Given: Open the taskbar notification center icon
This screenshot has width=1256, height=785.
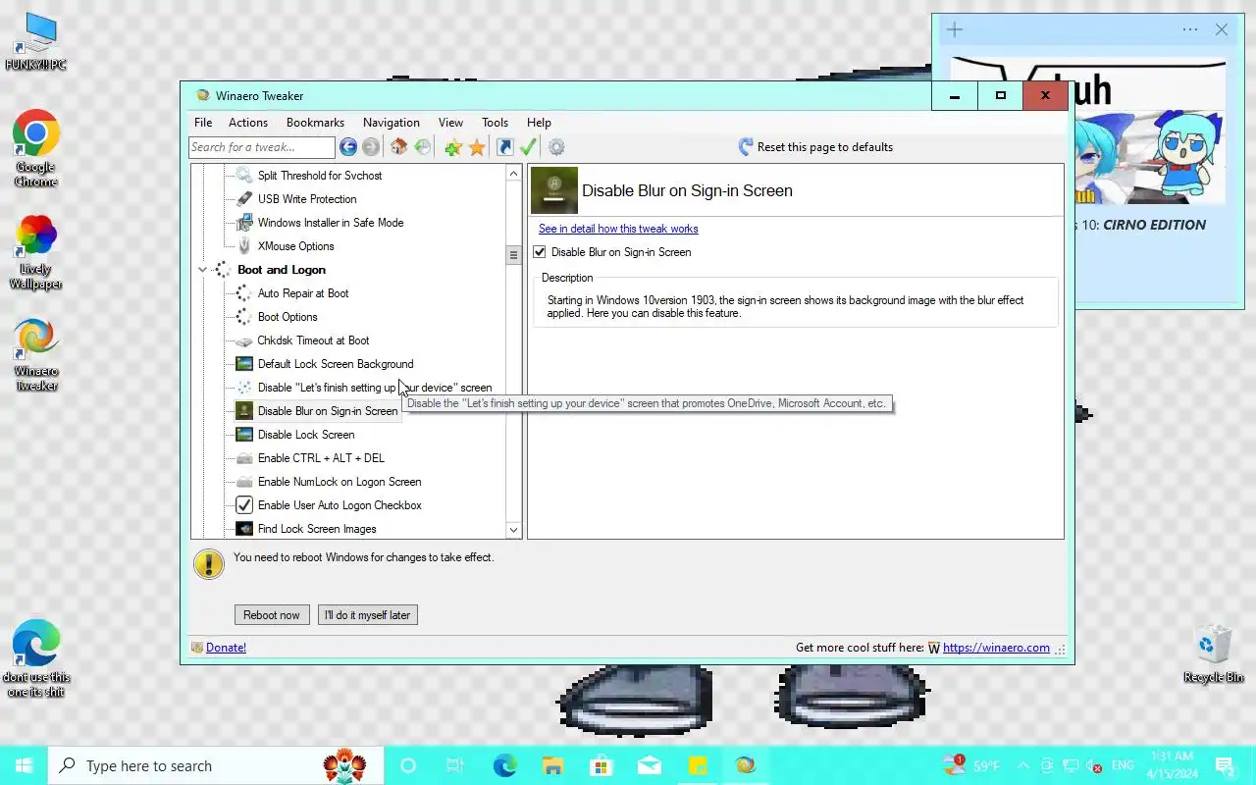Looking at the screenshot, I should (x=1225, y=765).
